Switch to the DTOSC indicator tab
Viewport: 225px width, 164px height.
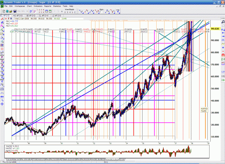pos(46,159)
